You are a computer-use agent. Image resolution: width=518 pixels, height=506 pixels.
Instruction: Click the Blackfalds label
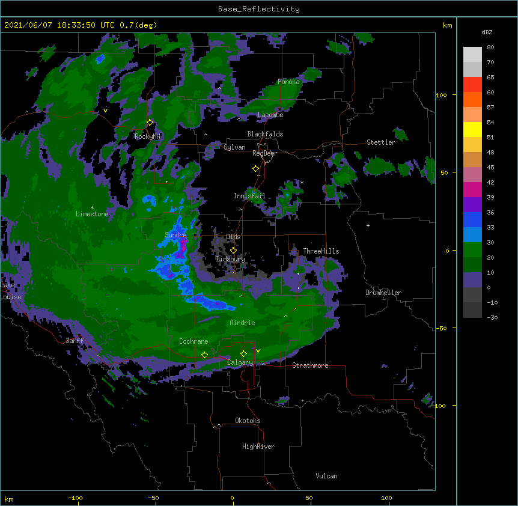[265, 134]
